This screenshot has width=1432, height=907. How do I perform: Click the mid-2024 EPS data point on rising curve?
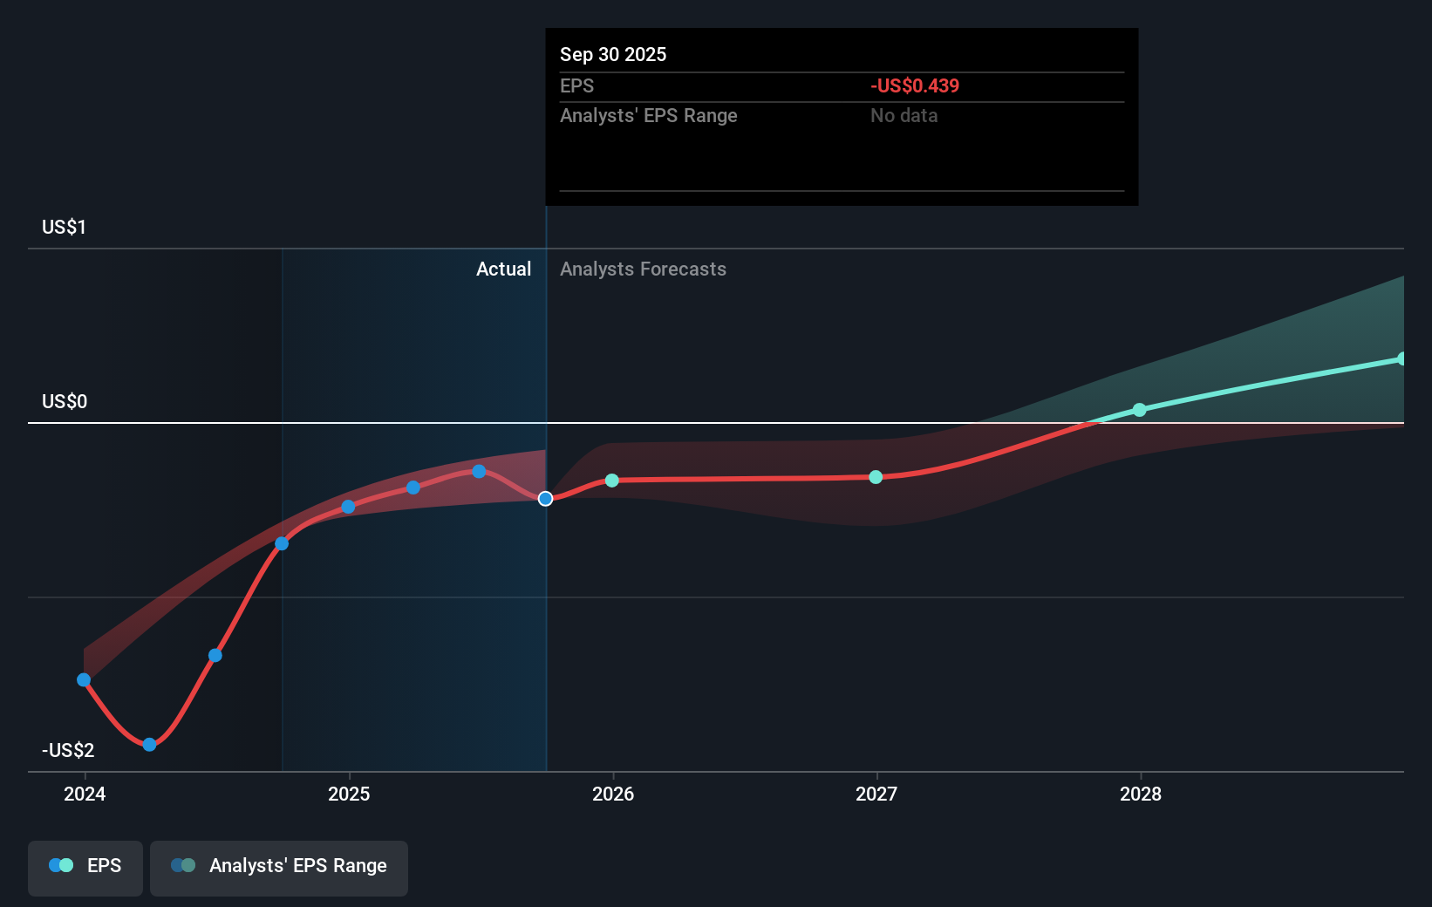click(x=215, y=655)
